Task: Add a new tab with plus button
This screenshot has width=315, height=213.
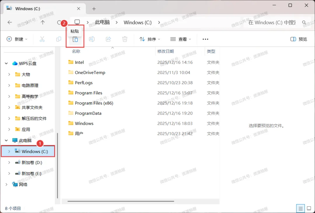Action: [94, 9]
